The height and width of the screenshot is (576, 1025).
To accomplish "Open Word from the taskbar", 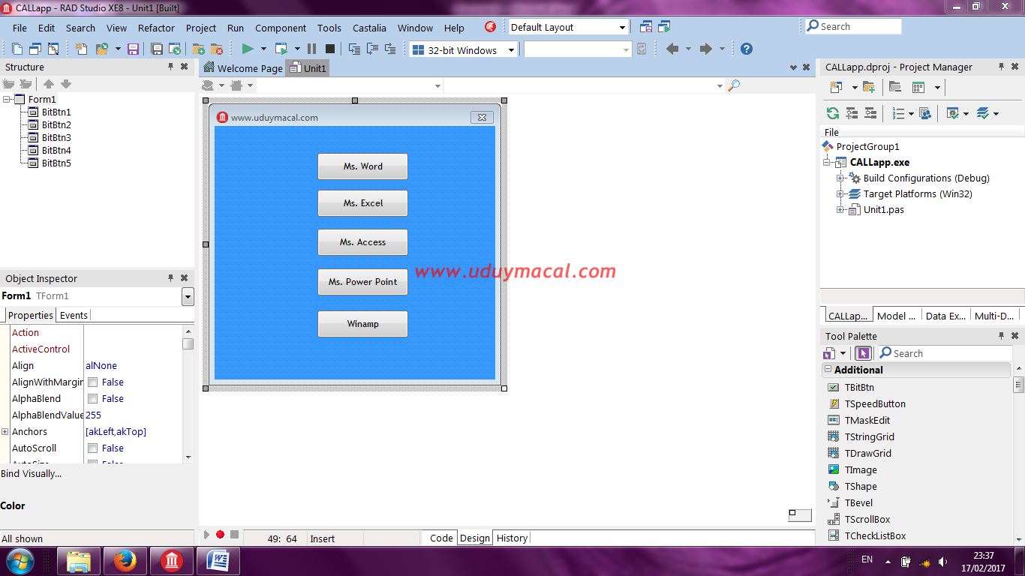I will point(218,560).
